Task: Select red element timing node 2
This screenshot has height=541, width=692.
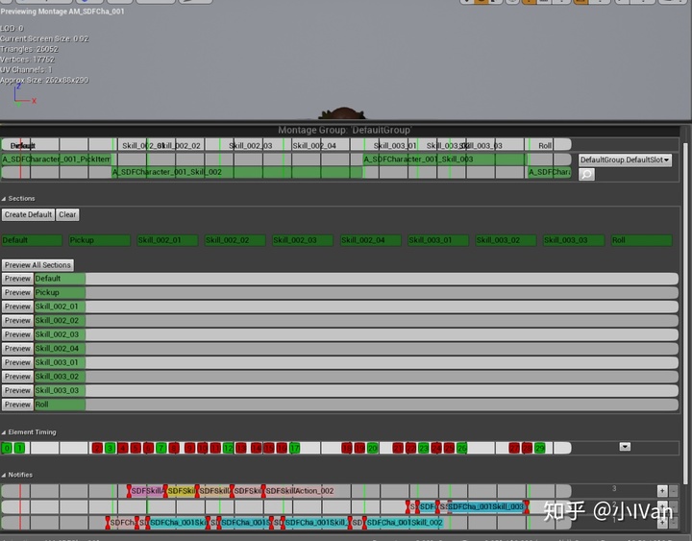Action: click(97, 449)
